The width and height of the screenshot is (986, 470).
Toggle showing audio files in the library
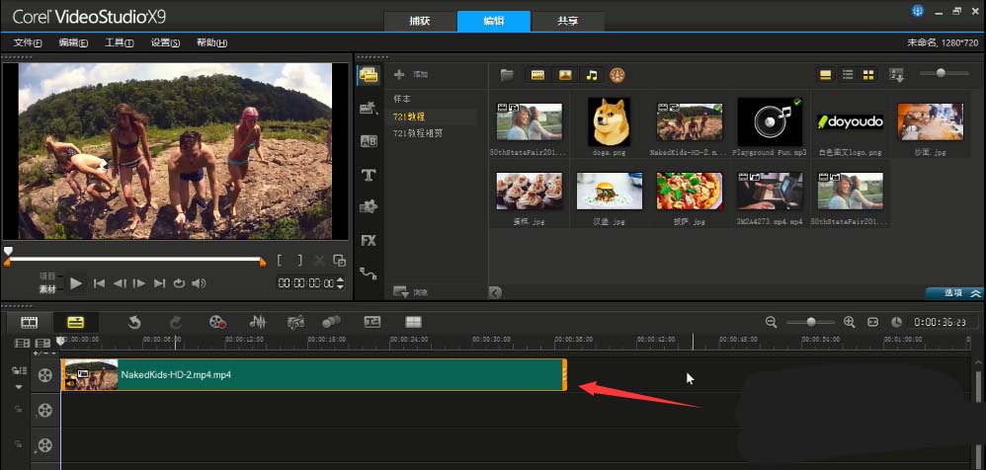tap(591, 75)
